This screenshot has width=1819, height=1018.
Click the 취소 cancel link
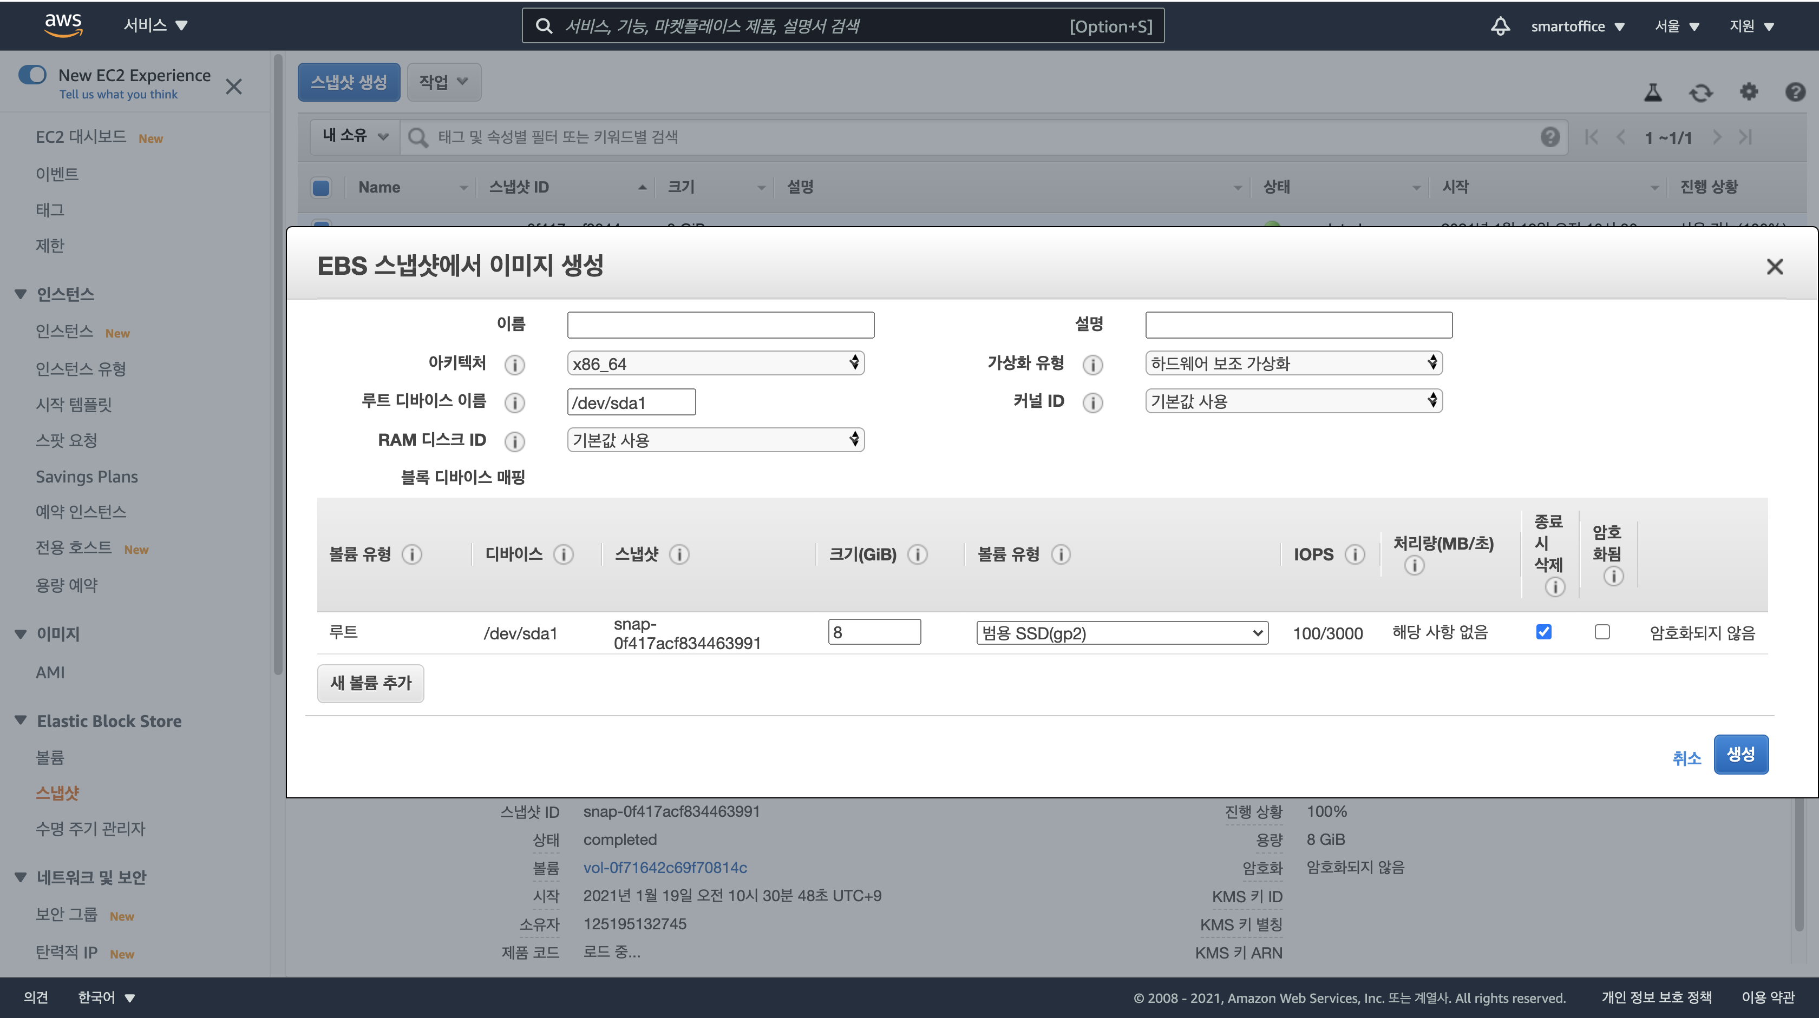[x=1686, y=758]
